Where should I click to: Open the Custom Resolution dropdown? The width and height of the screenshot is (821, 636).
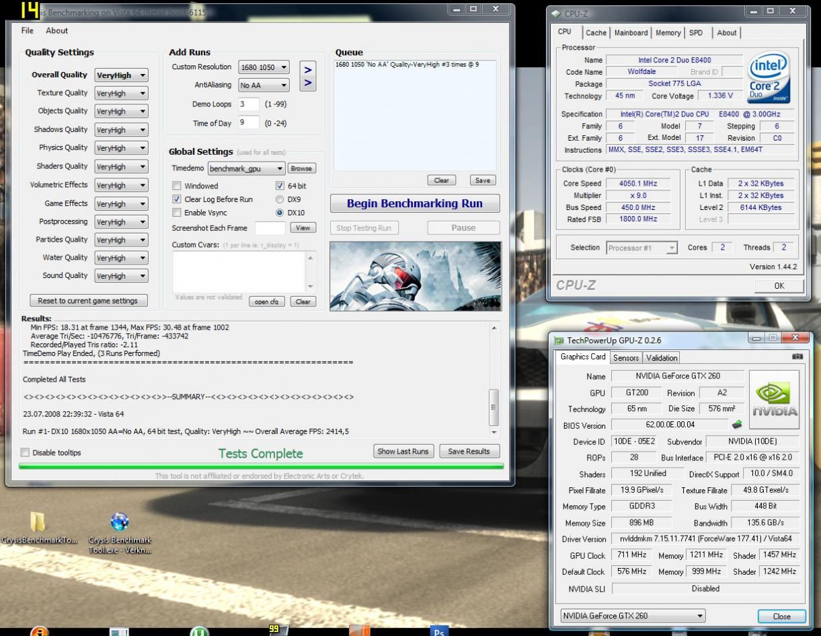pos(264,67)
